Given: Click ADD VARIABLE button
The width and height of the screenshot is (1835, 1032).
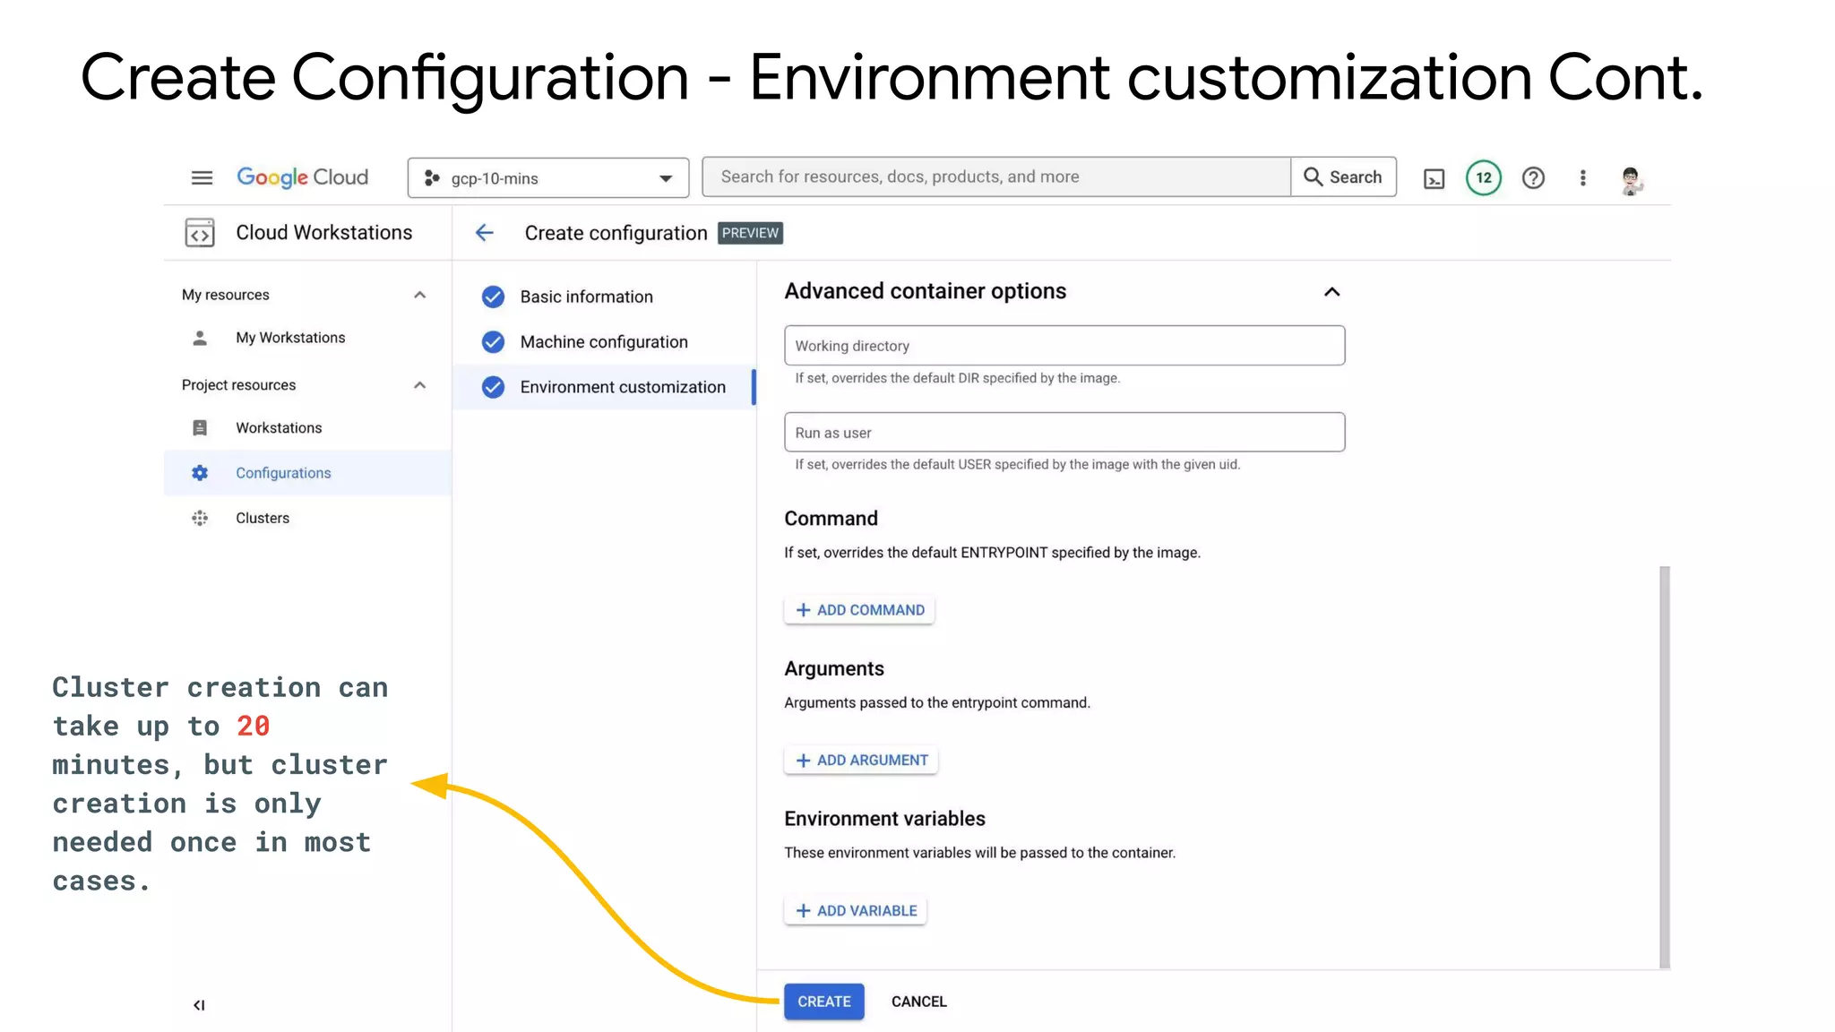Looking at the screenshot, I should coord(856,910).
